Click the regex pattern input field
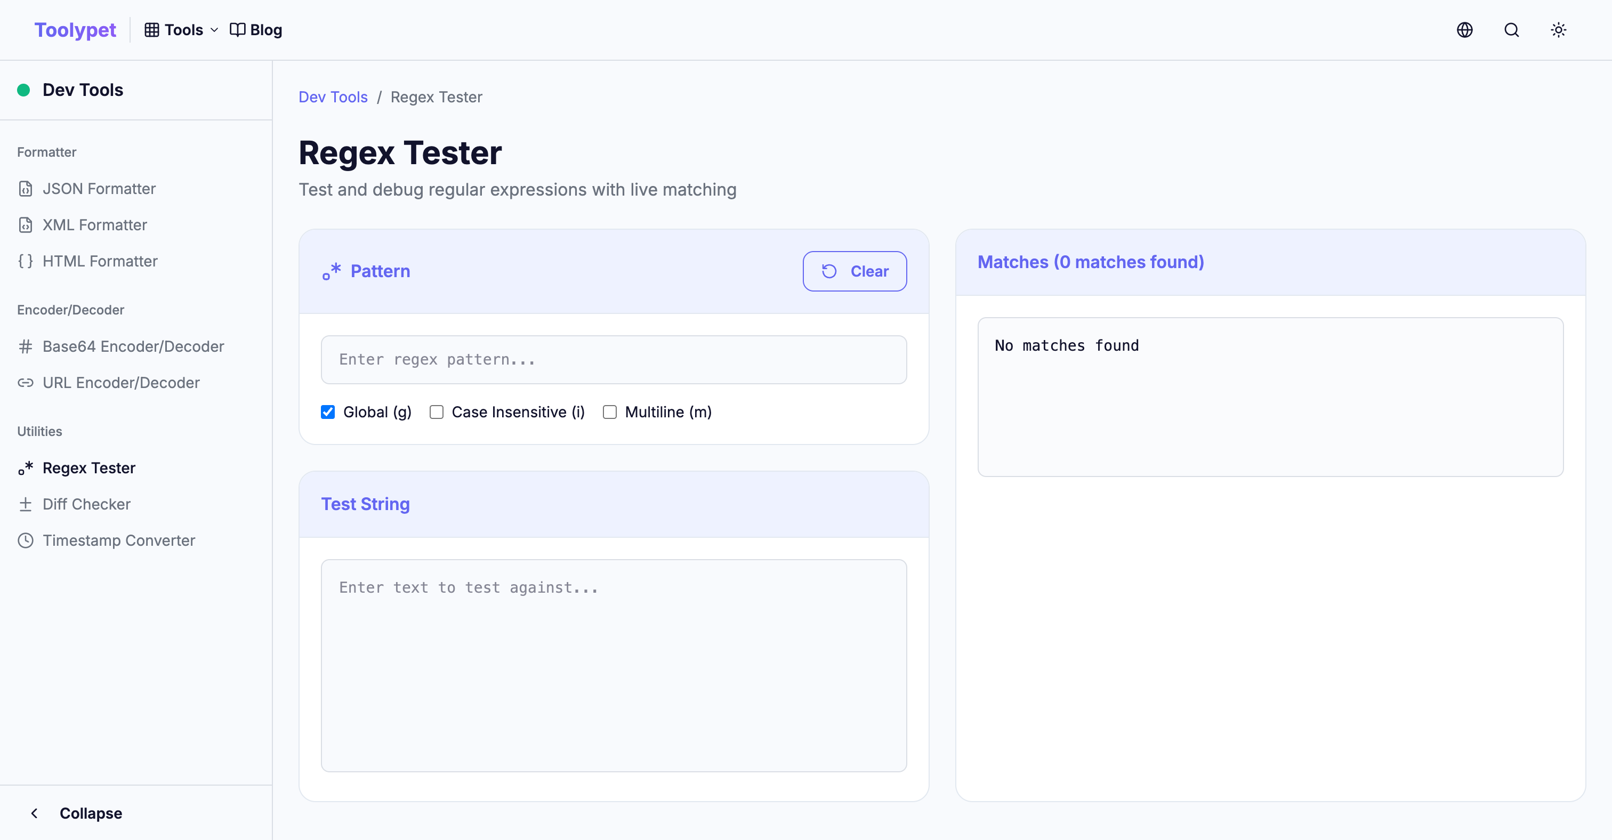Screen dimensions: 1612x840 (613, 360)
